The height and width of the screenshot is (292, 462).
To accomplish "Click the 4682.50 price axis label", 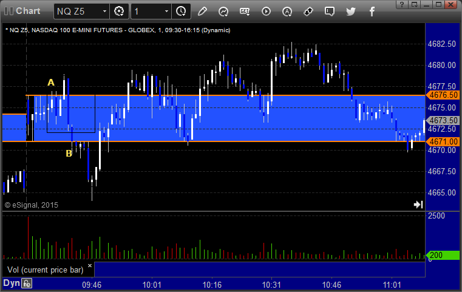I will click(x=442, y=44).
